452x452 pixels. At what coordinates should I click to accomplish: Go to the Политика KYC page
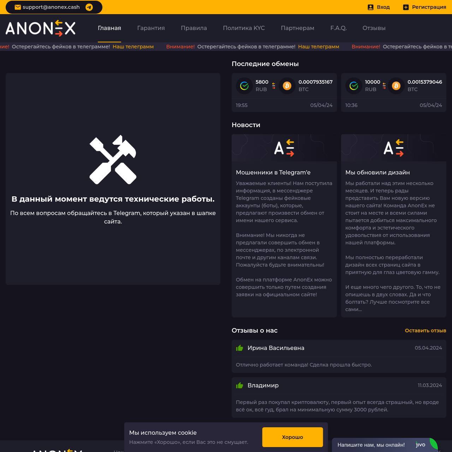pos(244,28)
